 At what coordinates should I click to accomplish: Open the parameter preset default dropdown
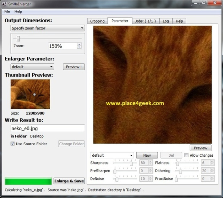click(112, 155)
